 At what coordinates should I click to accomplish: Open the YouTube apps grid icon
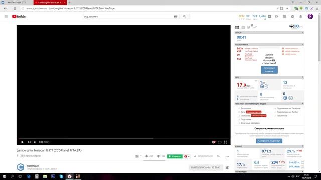(284, 16)
